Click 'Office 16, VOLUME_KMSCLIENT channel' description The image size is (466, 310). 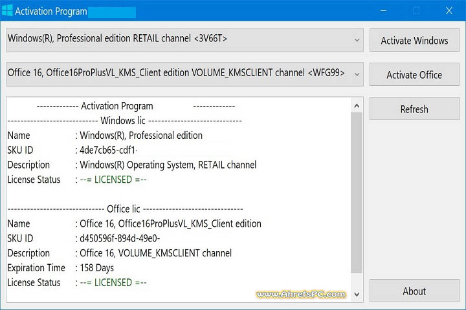(155, 253)
